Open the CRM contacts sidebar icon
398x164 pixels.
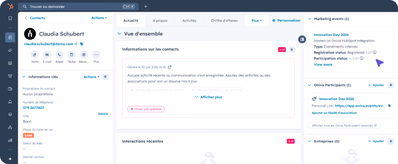[x=10, y=38]
